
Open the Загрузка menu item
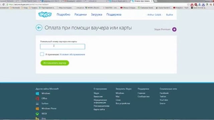(x=97, y=15)
